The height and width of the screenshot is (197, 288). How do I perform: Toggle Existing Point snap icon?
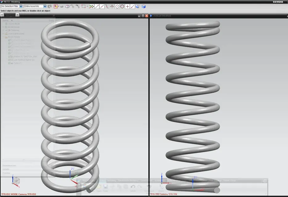coord(127,6)
